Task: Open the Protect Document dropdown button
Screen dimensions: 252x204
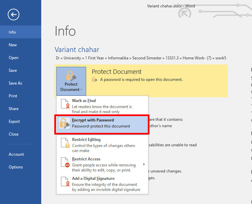Action: (71, 81)
